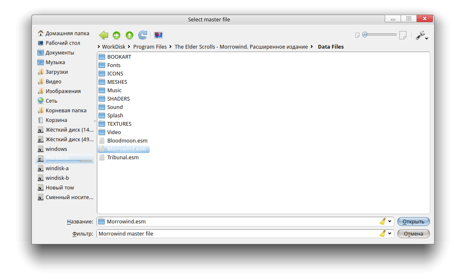
Task: Clear the Фильтр field with broom icon
Action: [x=383, y=233]
